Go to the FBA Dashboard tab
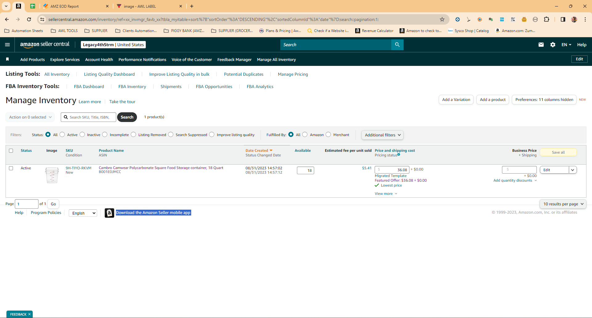592x318 pixels. click(x=89, y=87)
